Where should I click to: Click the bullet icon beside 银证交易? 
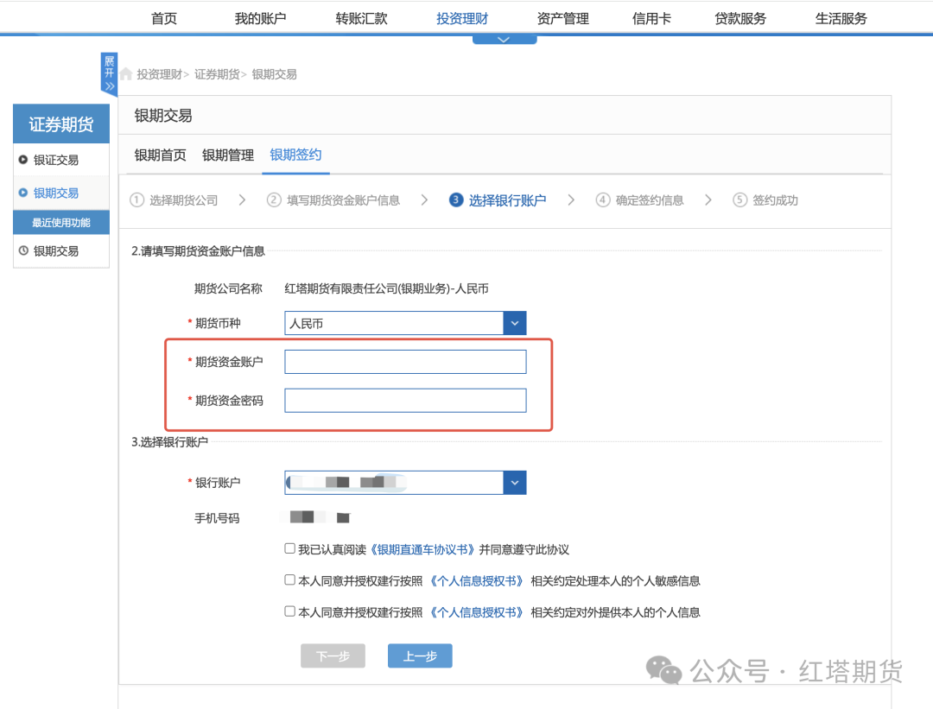[x=22, y=159]
